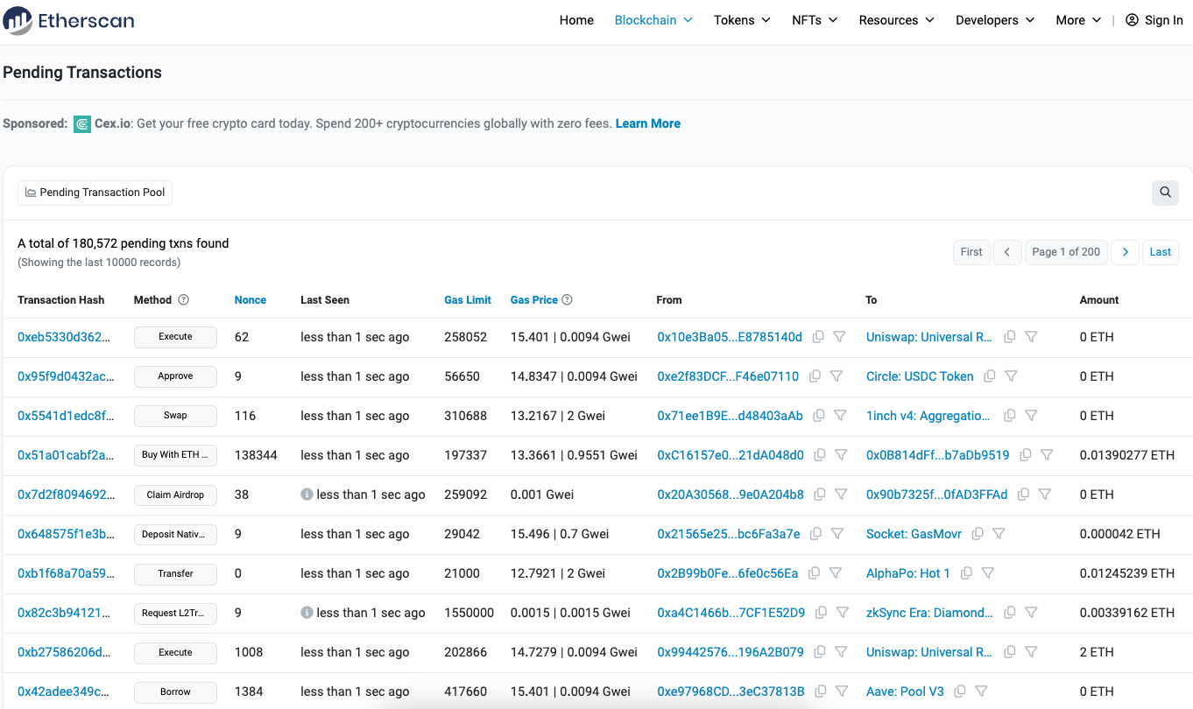
Task: Filter by the zkSync Era: Diamond address
Action: [x=1031, y=613]
